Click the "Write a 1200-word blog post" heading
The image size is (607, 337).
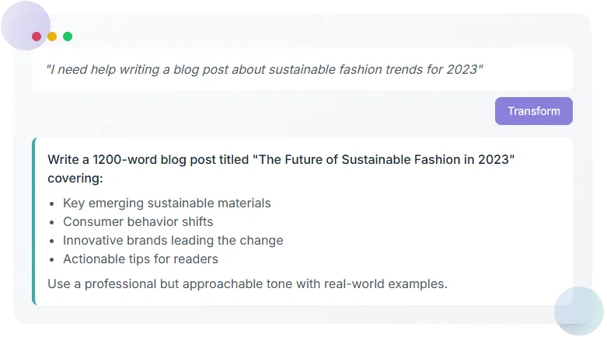148,159
